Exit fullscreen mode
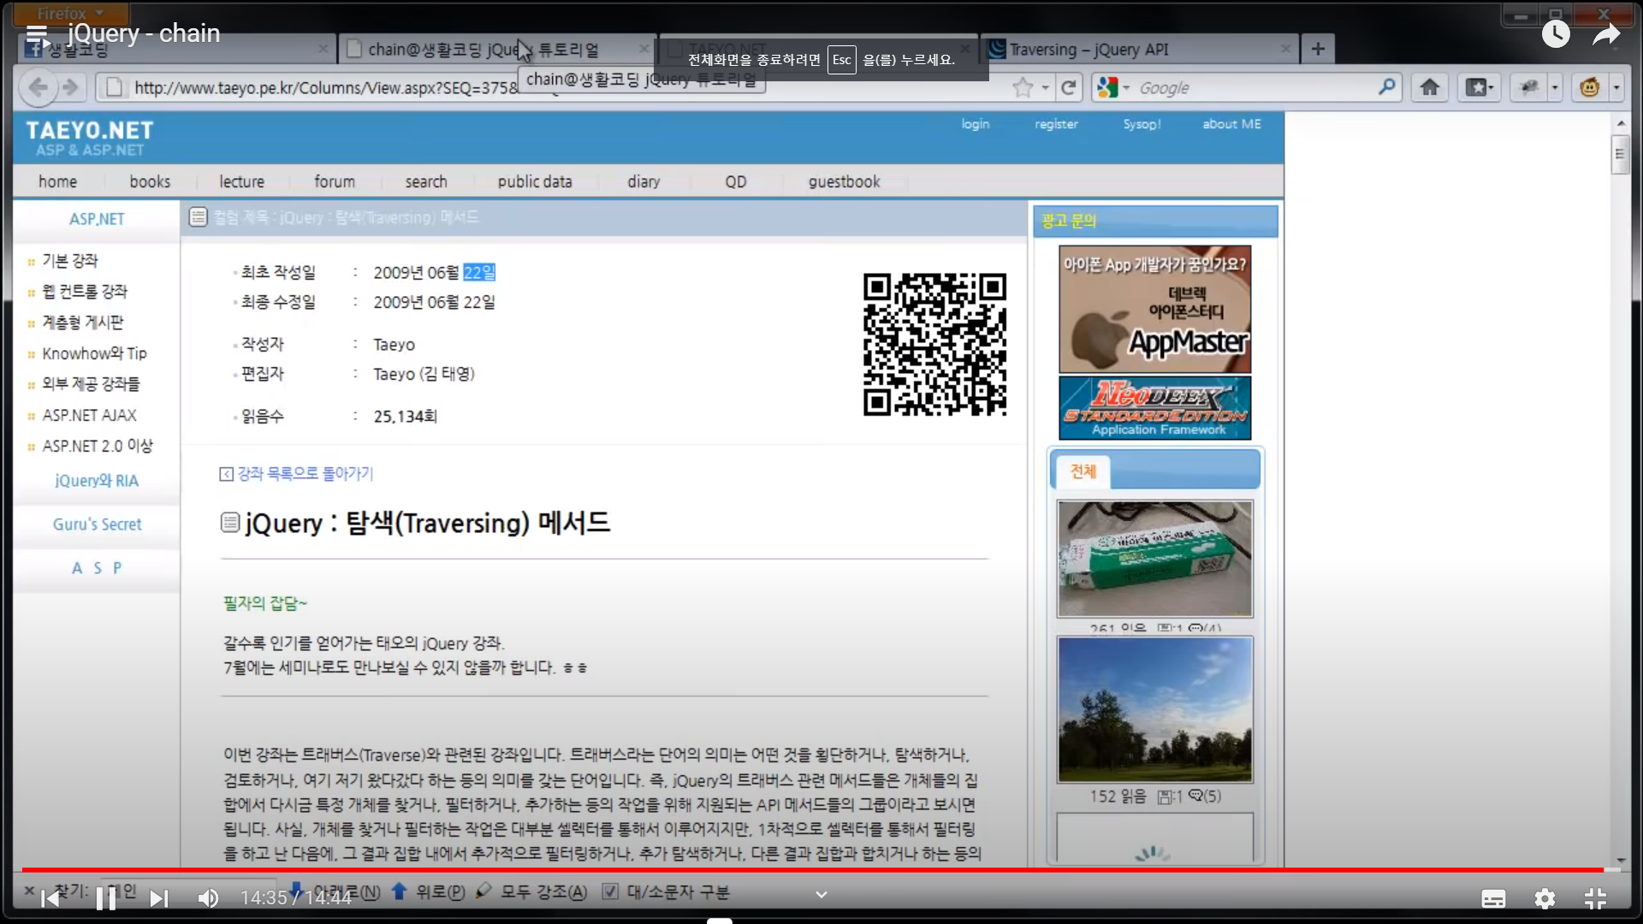 click(1595, 898)
